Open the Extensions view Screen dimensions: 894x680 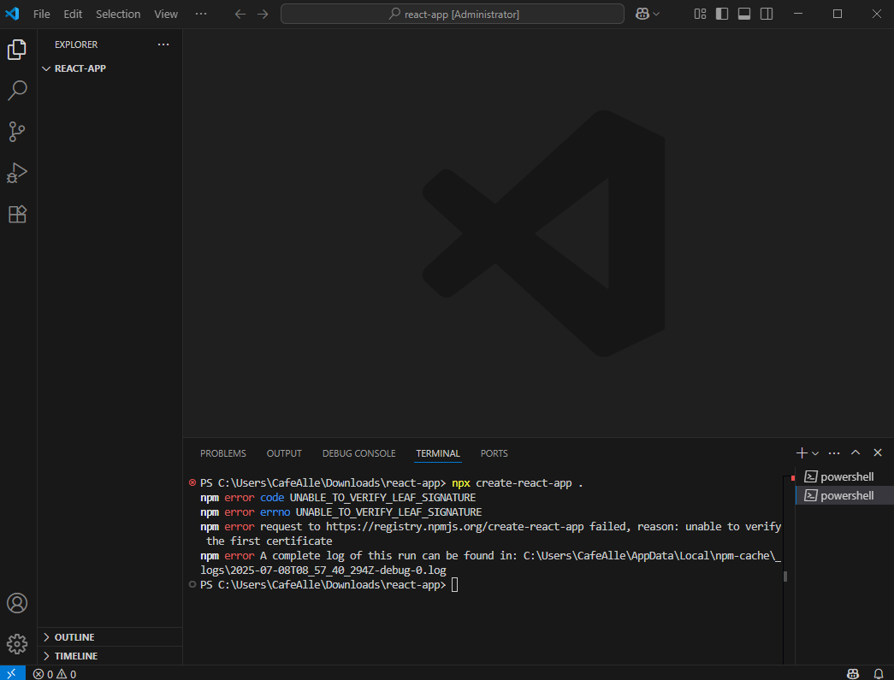(17, 214)
